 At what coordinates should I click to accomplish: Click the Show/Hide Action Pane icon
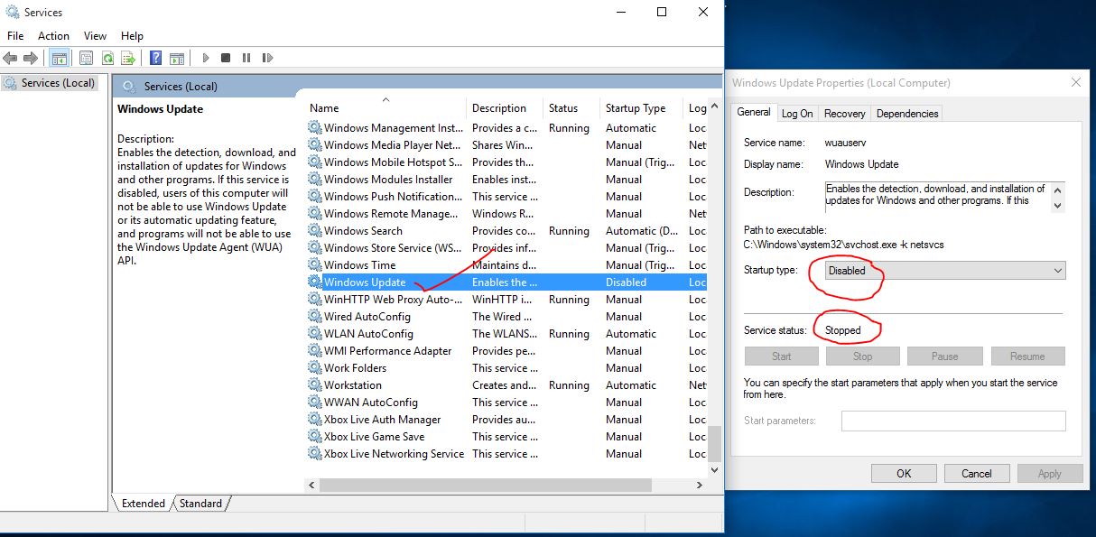coord(177,58)
